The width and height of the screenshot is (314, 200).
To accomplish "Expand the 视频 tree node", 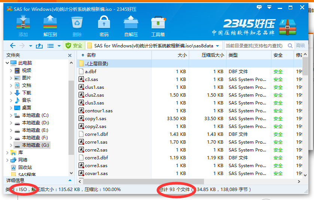I will tap(11, 71).
